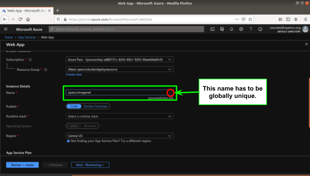Go back with the browser back arrow
Image resolution: width=310 pixels, height=176 pixels.
5,19
